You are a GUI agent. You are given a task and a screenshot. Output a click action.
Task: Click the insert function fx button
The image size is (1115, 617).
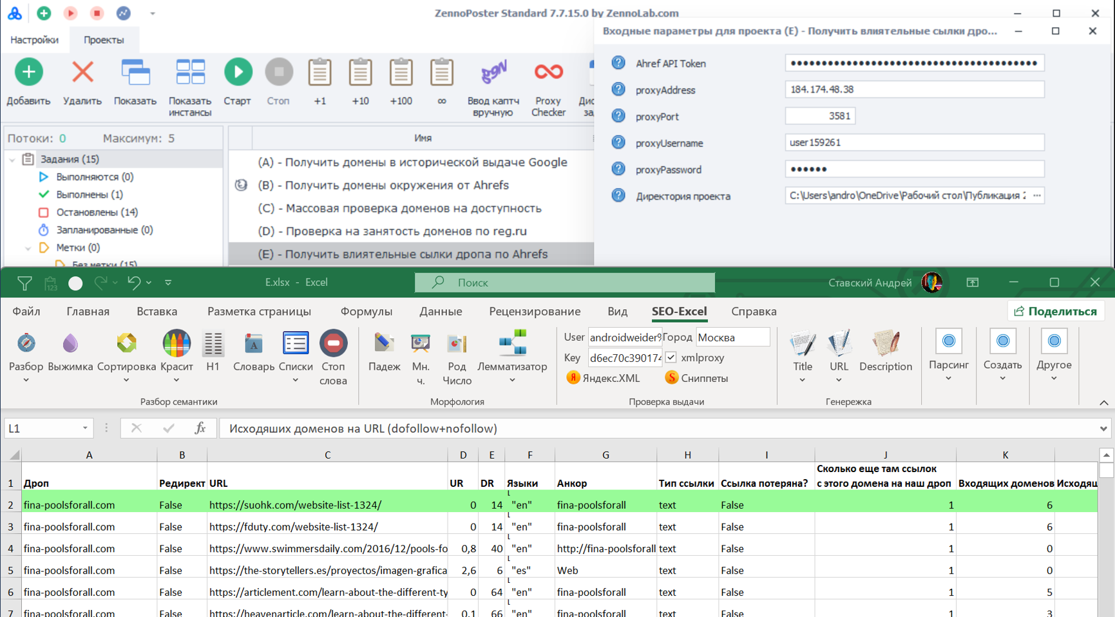point(200,428)
